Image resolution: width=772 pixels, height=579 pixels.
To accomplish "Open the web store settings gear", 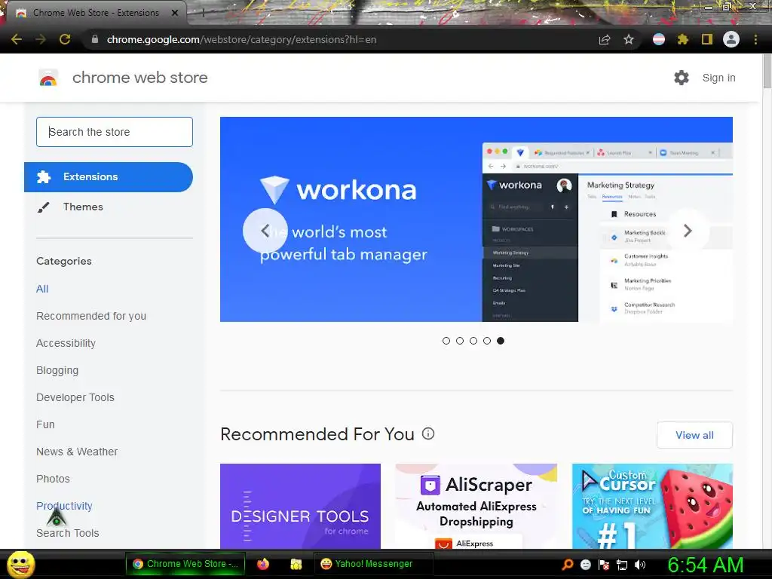I will (x=682, y=78).
